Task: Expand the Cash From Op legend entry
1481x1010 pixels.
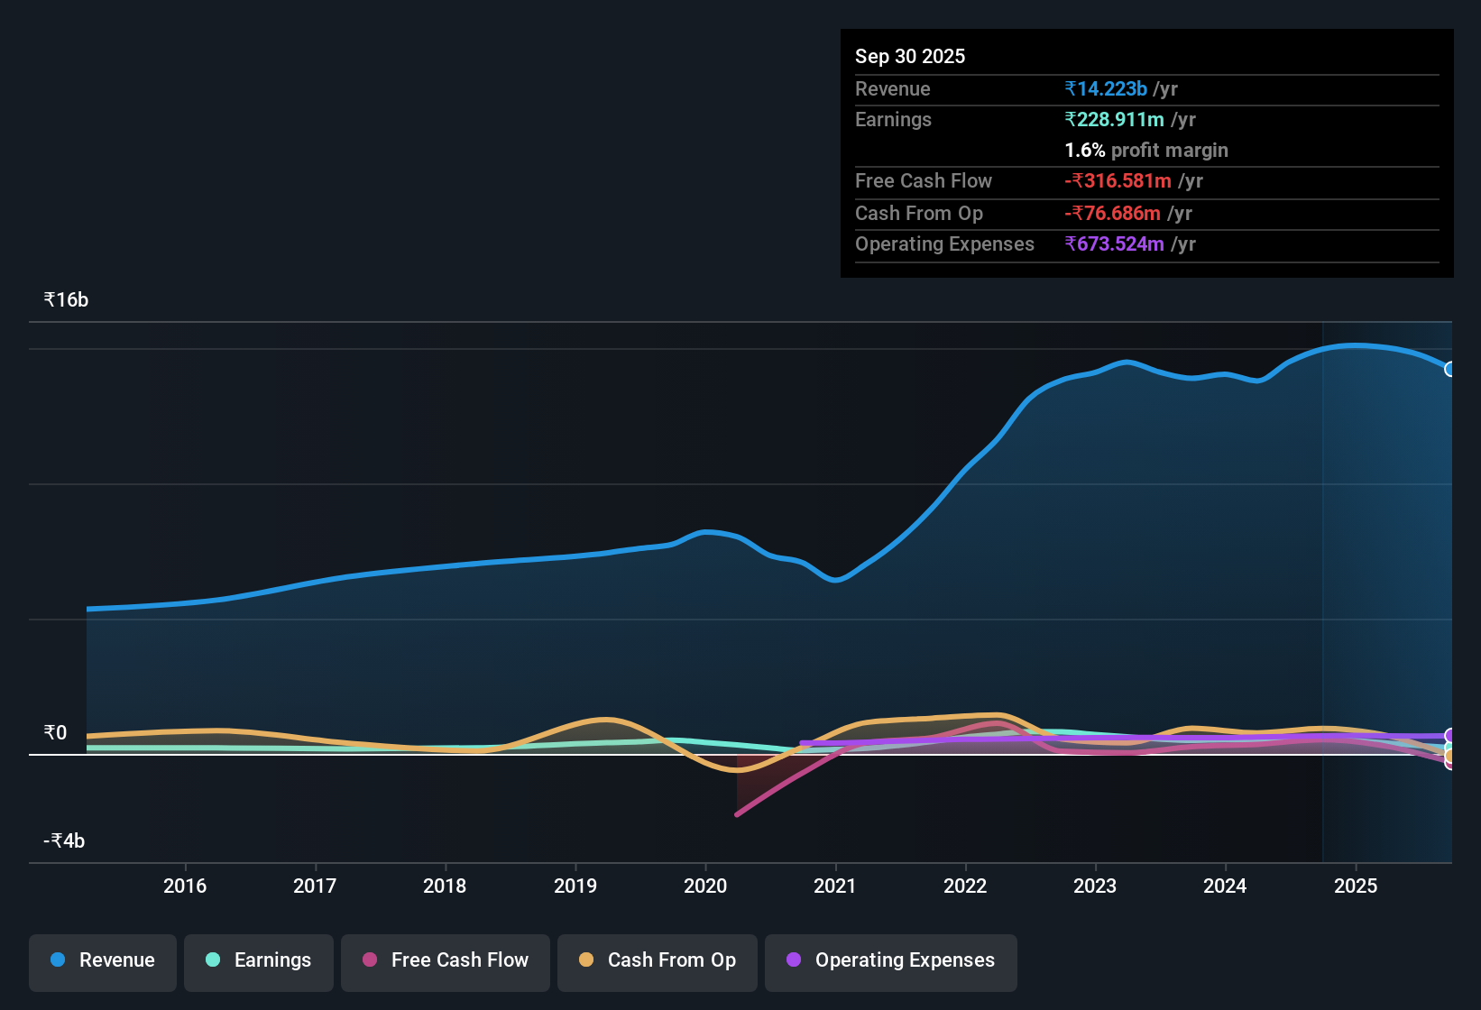Action: click(657, 961)
